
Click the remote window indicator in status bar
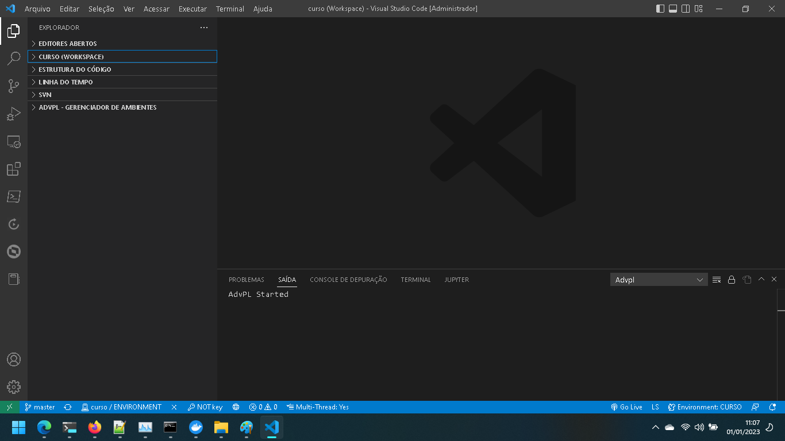10,407
